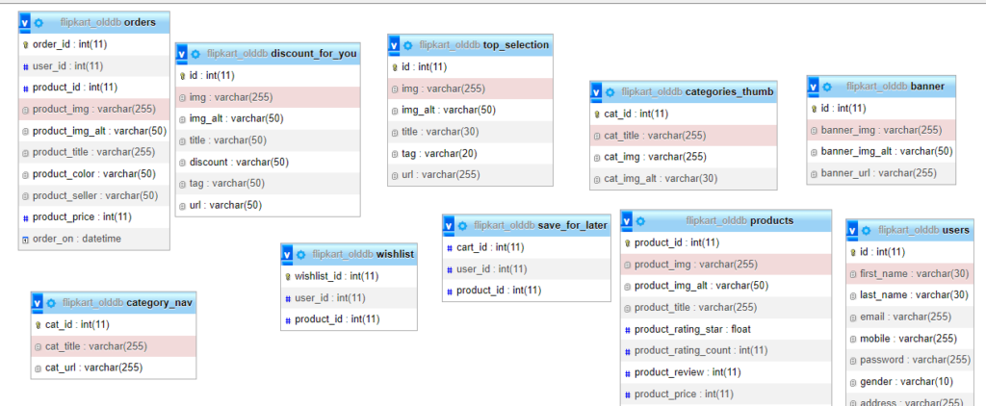
Task: Open gear options for categories_thumb table
Action: [x=610, y=91]
